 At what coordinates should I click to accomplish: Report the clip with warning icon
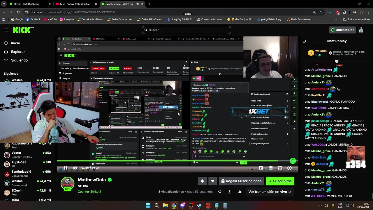click(240, 192)
